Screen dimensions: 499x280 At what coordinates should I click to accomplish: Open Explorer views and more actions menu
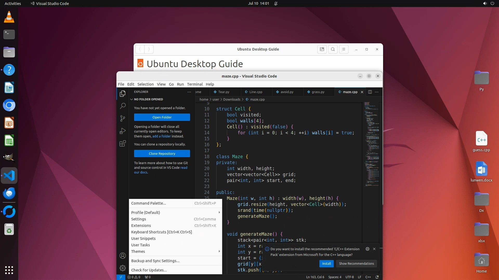189,92
